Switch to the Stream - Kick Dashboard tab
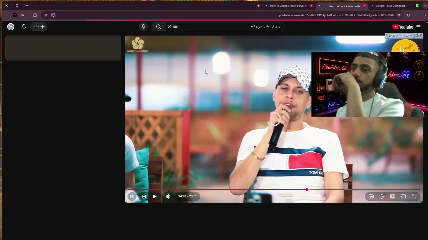This screenshot has width=428, height=240. click(x=394, y=6)
